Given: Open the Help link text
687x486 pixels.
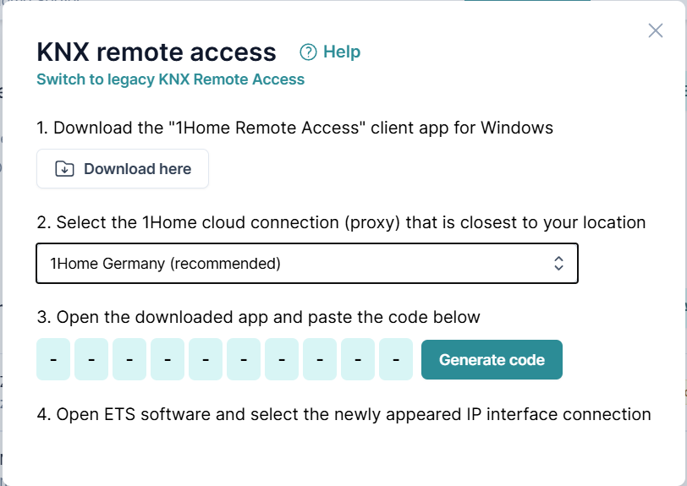Looking at the screenshot, I should [x=342, y=52].
